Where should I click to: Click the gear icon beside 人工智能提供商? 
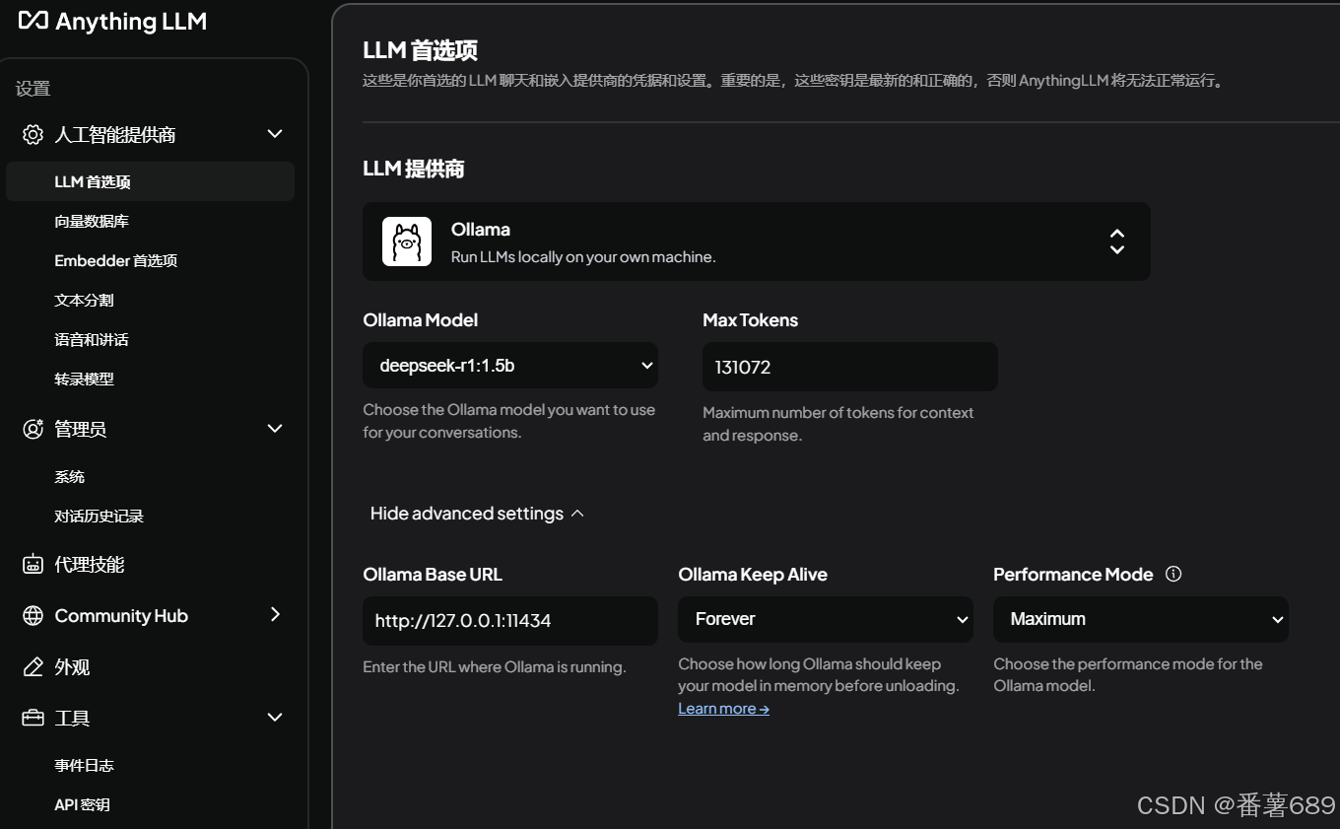point(33,134)
